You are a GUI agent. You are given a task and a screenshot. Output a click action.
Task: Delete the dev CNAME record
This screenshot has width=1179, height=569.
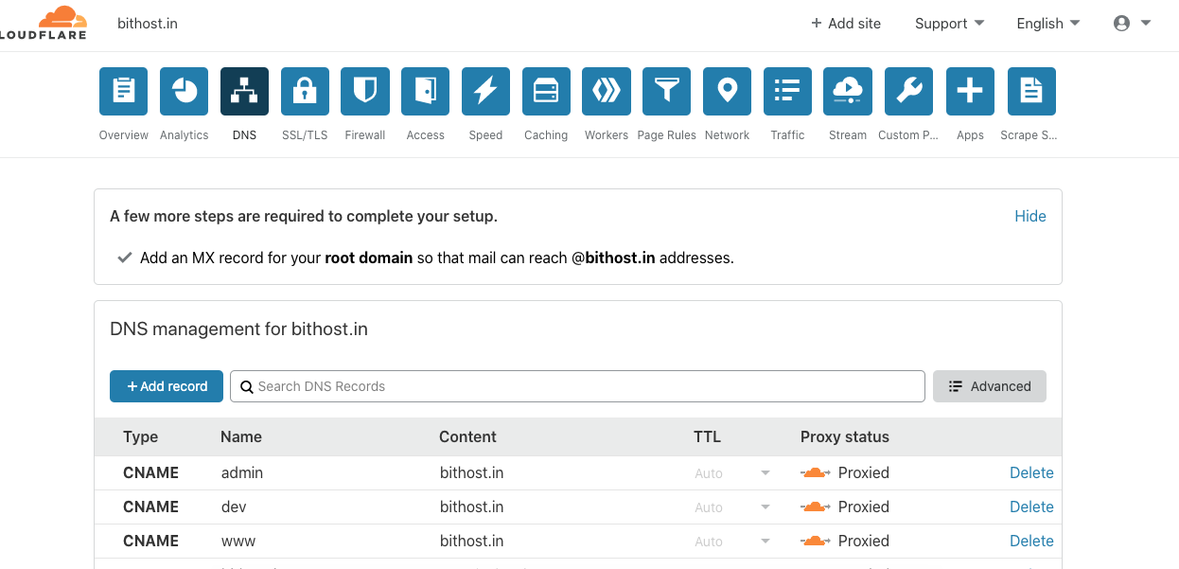pos(1031,507)
